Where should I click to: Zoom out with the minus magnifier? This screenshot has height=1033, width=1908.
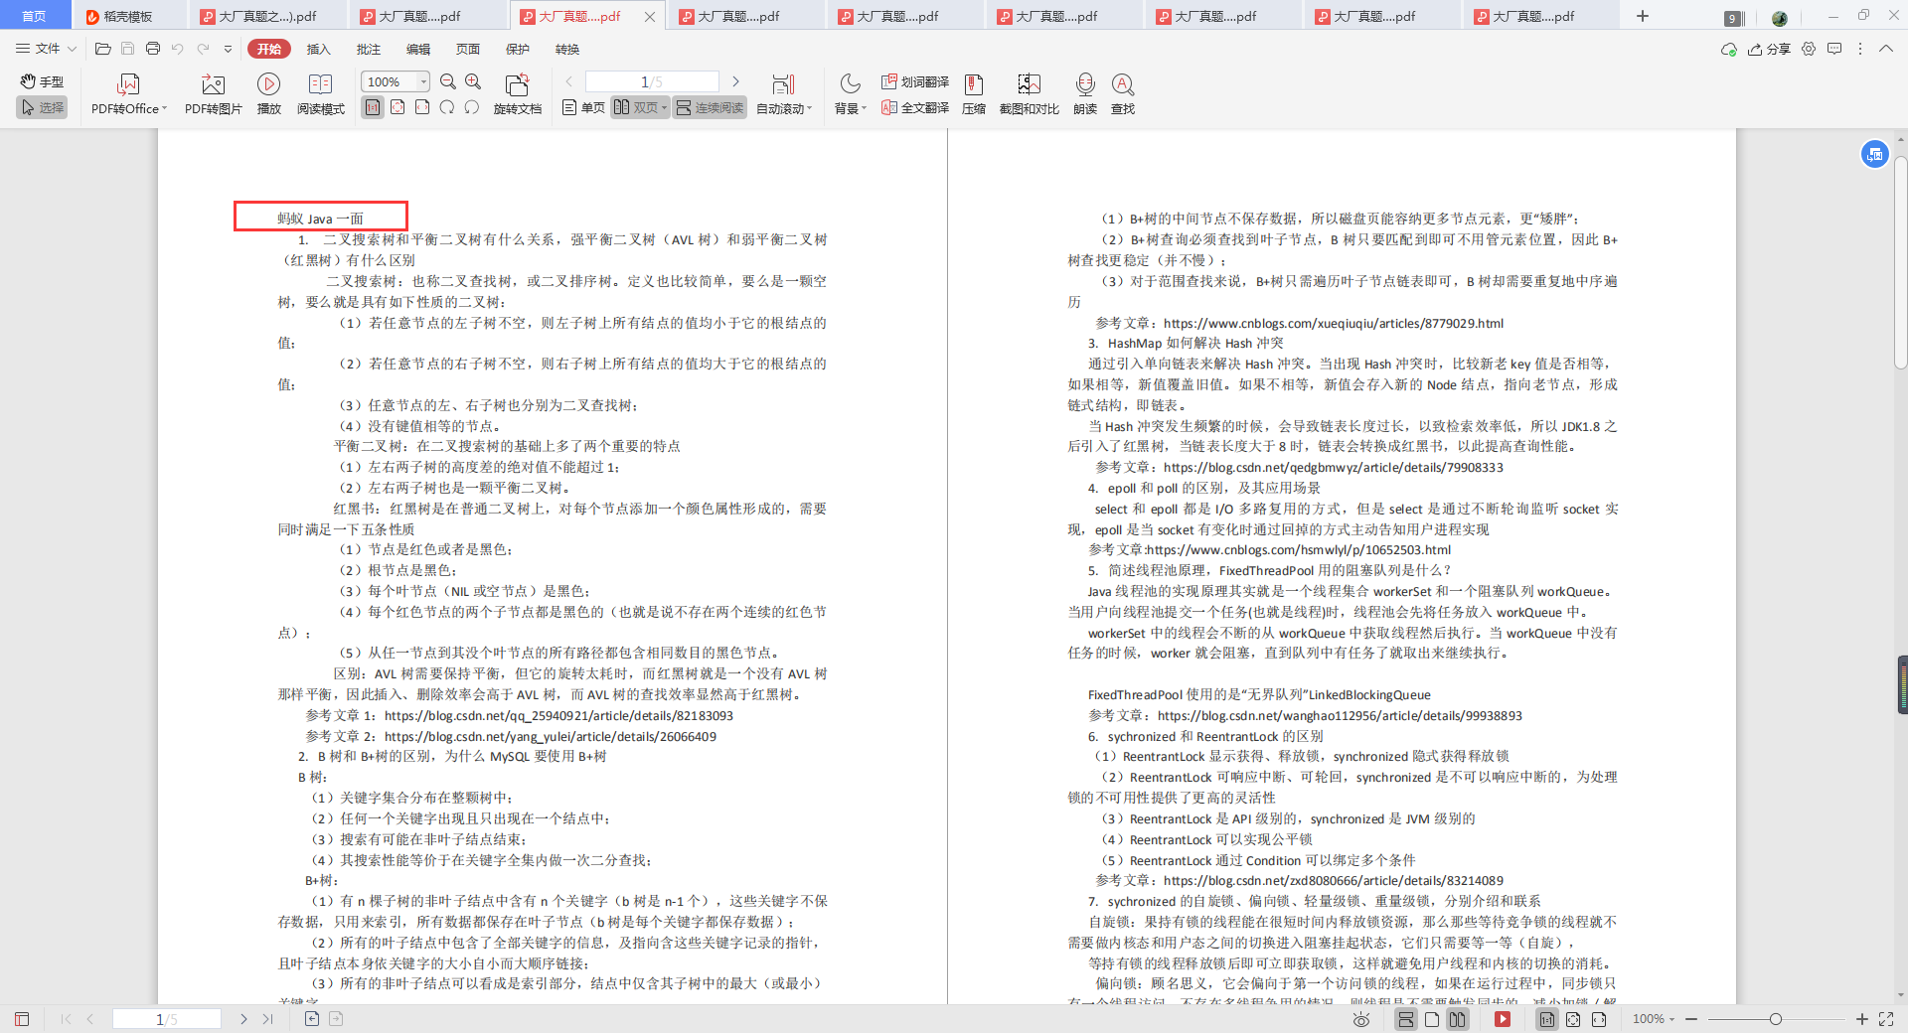click(x=448, y=81)
